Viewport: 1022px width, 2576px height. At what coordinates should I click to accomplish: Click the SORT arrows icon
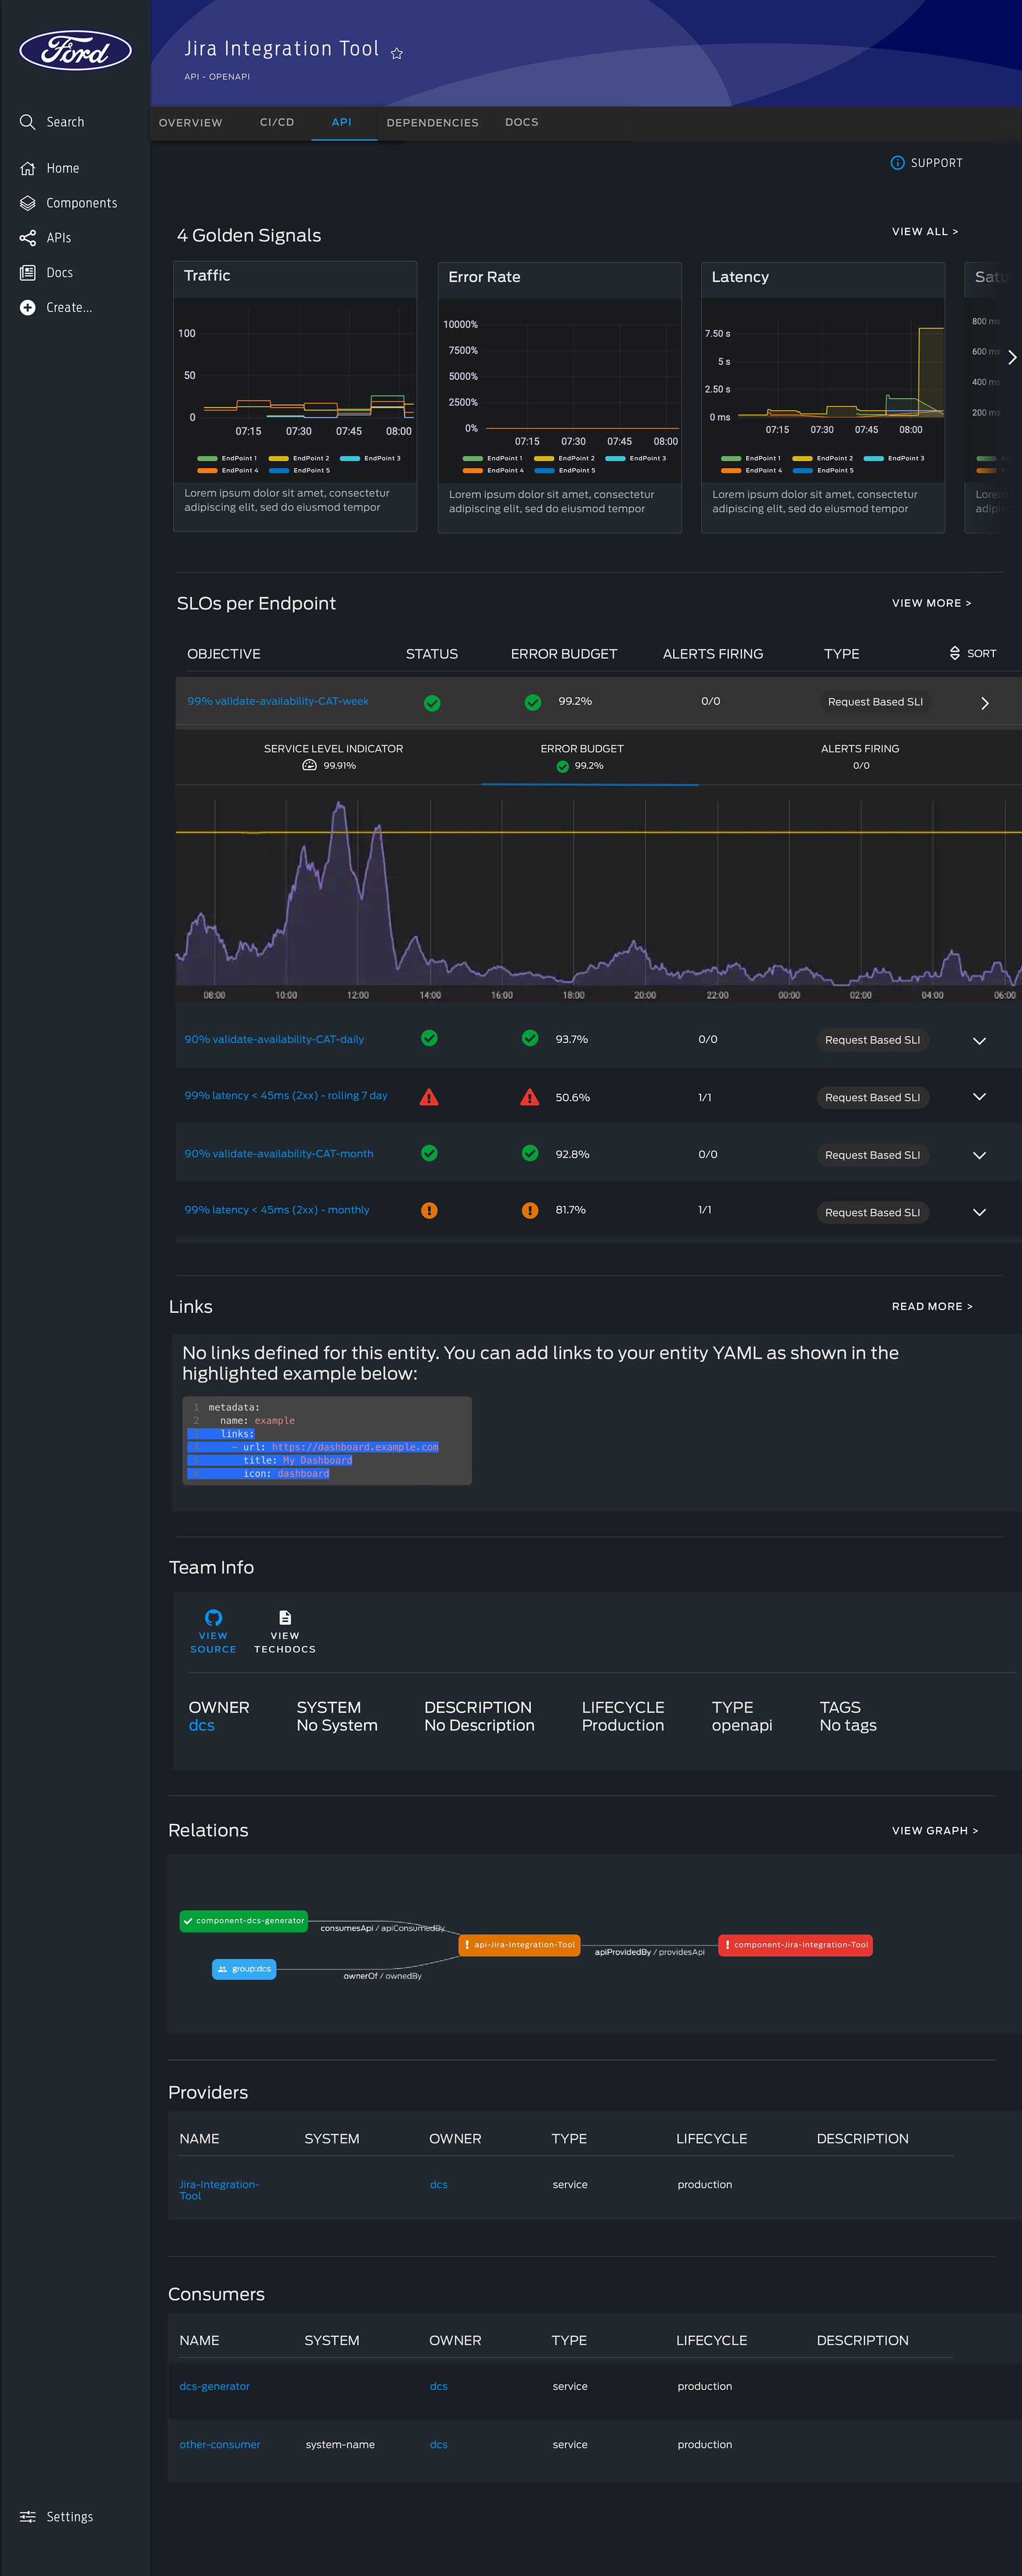[x=954, y=653]
